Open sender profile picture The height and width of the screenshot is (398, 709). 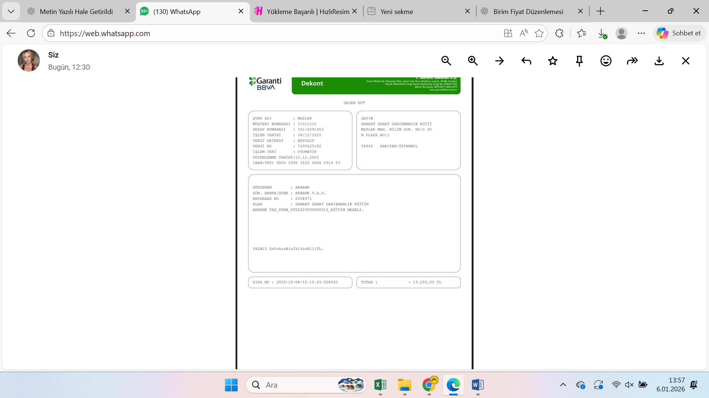(x=29, y=60)
